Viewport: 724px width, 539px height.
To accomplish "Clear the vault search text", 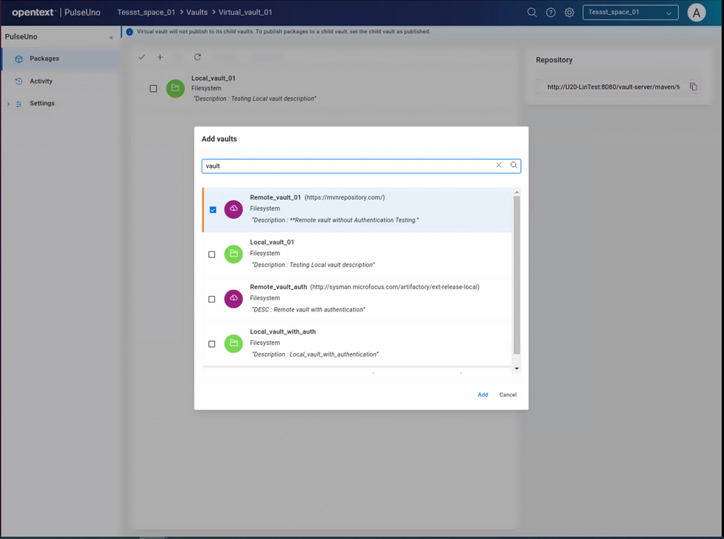I will pos(499,165).
